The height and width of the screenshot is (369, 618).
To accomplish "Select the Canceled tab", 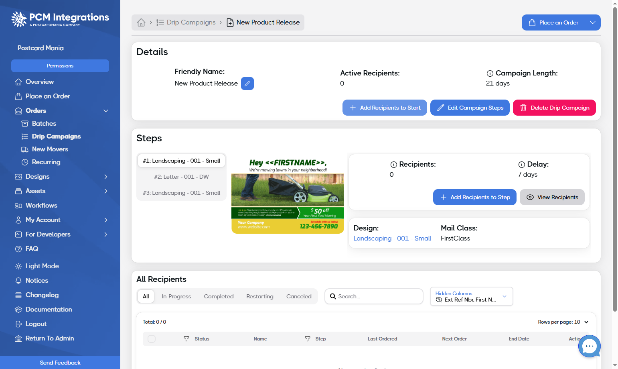I will click(x=299, y=296).
